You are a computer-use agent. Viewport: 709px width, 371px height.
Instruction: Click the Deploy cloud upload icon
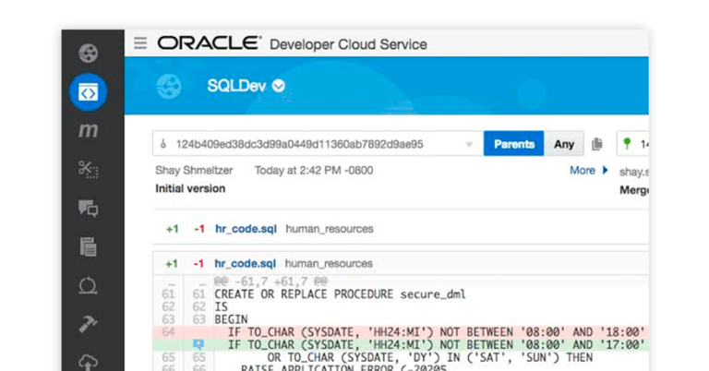tap(89, 362)
